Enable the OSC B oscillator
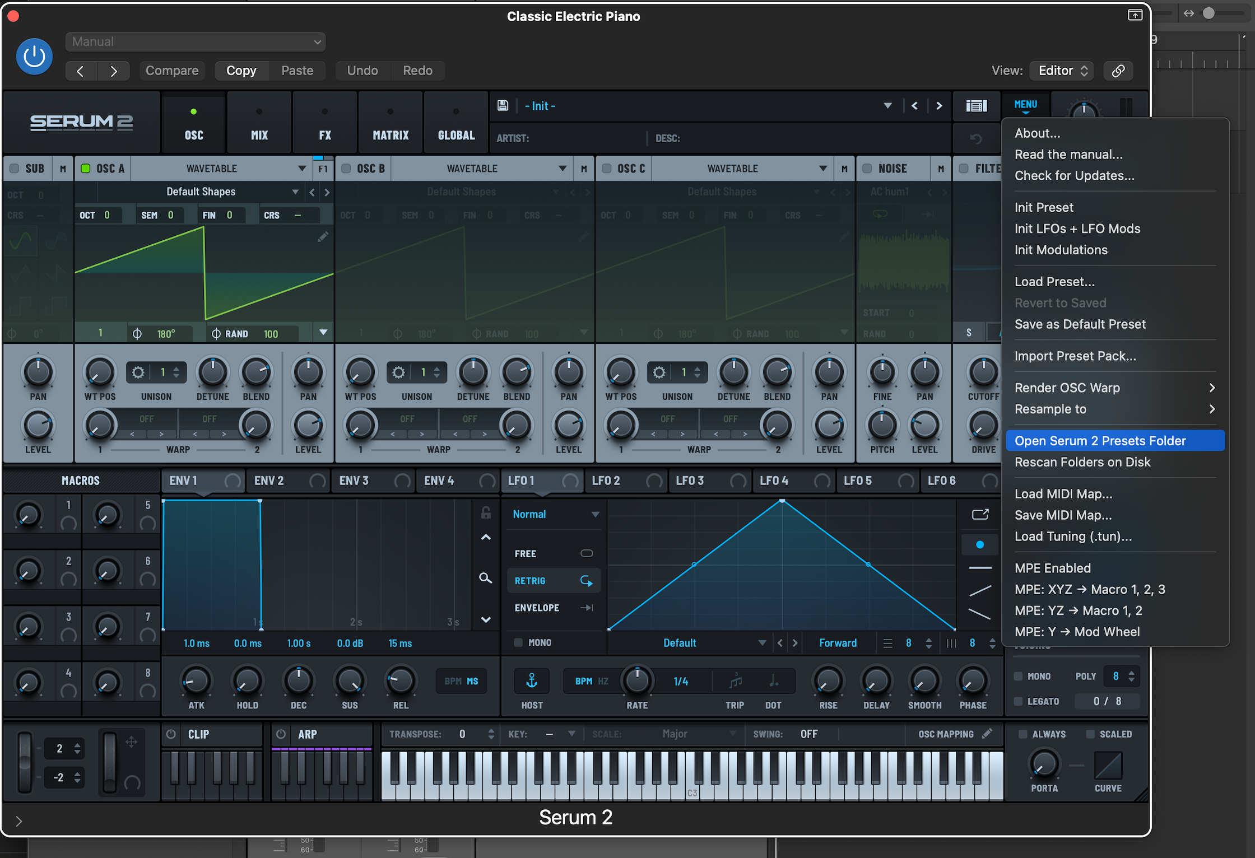 (346, 169)
